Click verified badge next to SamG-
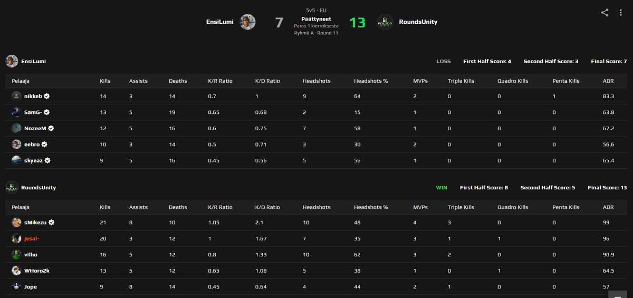Viewport: 633px width, 298px height. pyautogui.click(x=47, y=112)
